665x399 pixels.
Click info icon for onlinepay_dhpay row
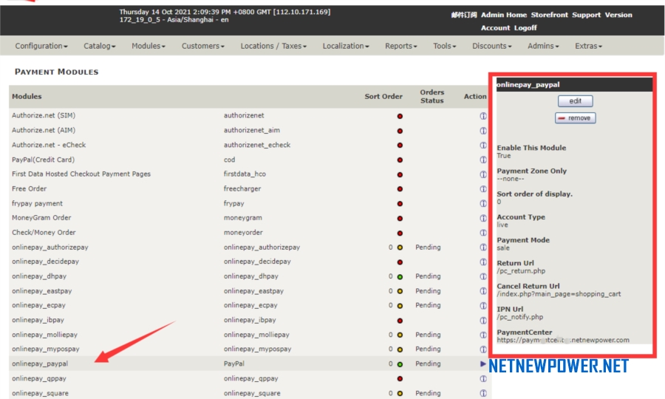(483, 276)
